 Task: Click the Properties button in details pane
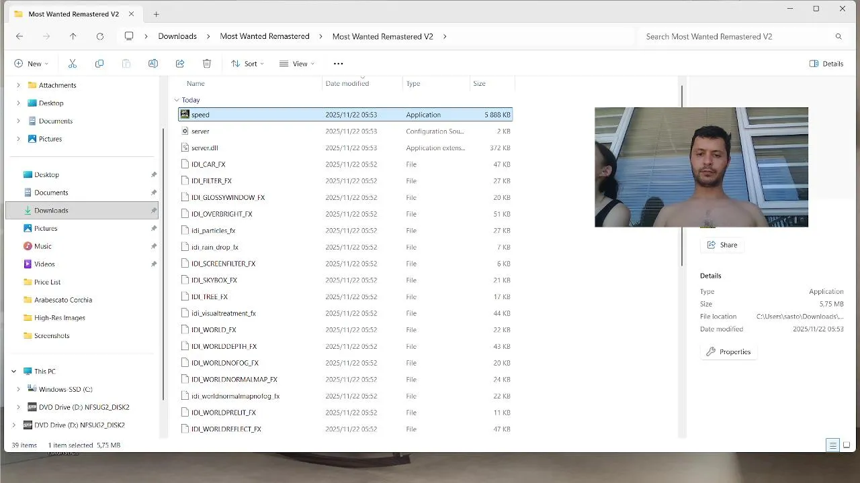click(x=728, y=352)
